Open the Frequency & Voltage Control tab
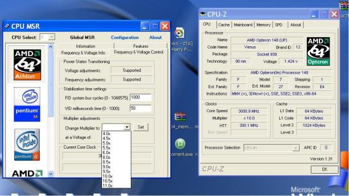 click(139, 52)
